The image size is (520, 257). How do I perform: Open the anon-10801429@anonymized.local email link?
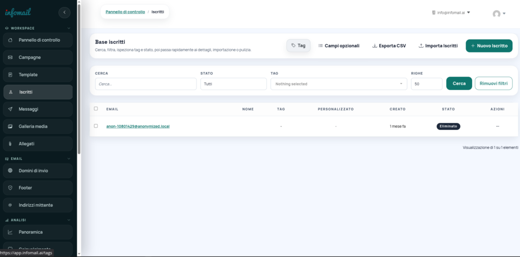(138, 126)
